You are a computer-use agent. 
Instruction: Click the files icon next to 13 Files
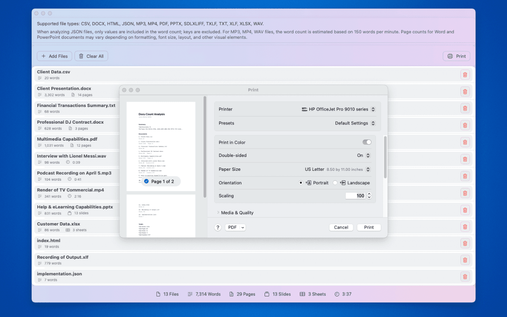pos(158,294)
